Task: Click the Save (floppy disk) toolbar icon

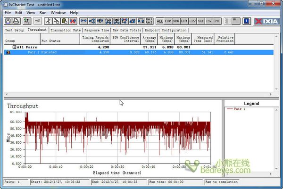Action: click(8, 21)
